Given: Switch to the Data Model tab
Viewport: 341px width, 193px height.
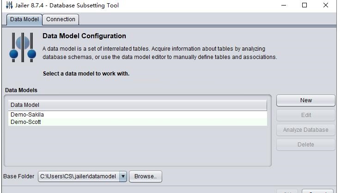Looking at the screenshot, I should pos(24,19).
